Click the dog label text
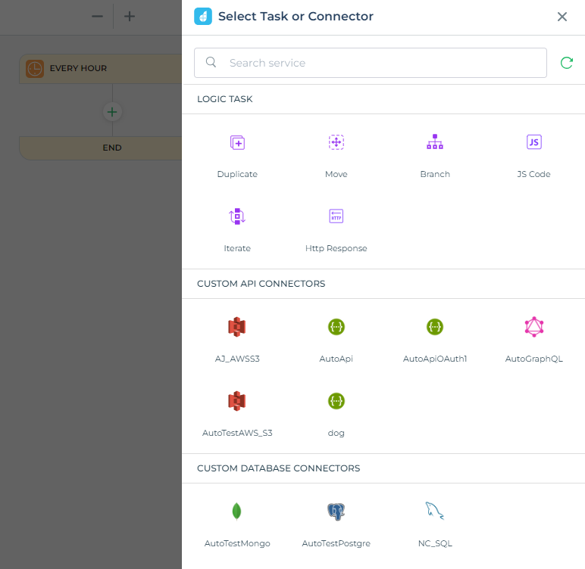Screen dimensions: 585x569 coord(336,433)
